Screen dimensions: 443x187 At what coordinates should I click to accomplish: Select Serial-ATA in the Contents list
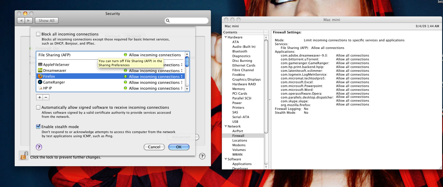(x=241, y=117)
